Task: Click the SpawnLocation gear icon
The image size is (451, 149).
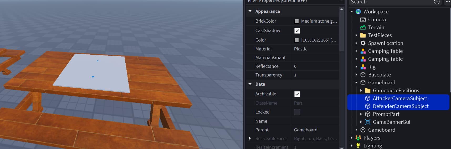Action: click(363, 43)
